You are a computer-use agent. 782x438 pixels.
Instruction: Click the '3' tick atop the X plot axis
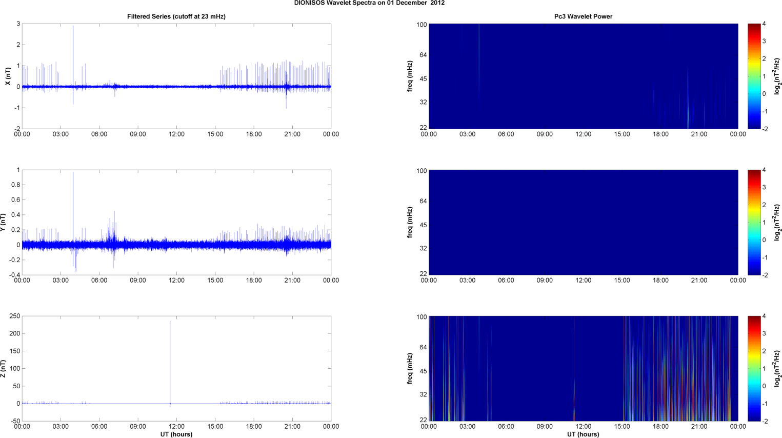coord(18,24)
